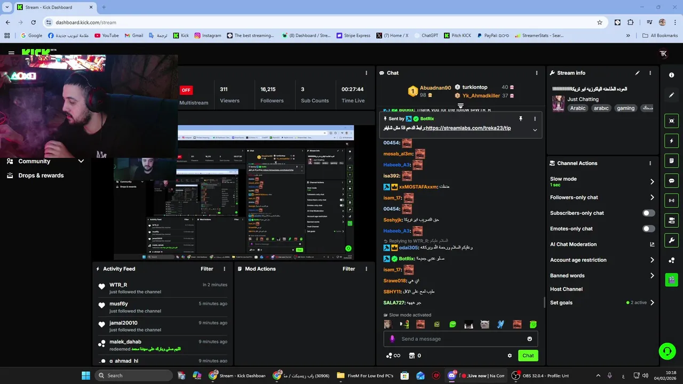The width and height of the screenshot is (683, 384).
Task: Click the lowercase arabic tag
Action: pos(601,108)
